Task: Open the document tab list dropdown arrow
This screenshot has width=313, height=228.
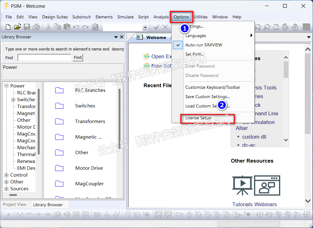Action: point(309,37)
